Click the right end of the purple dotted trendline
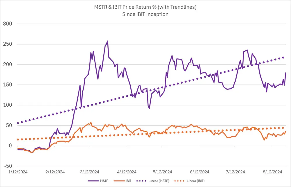 pyautogui.click(x=283, y=57)
